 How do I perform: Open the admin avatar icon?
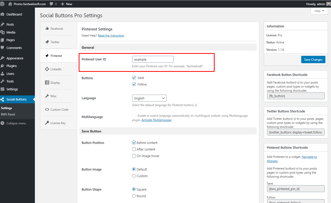pos(328,4)
